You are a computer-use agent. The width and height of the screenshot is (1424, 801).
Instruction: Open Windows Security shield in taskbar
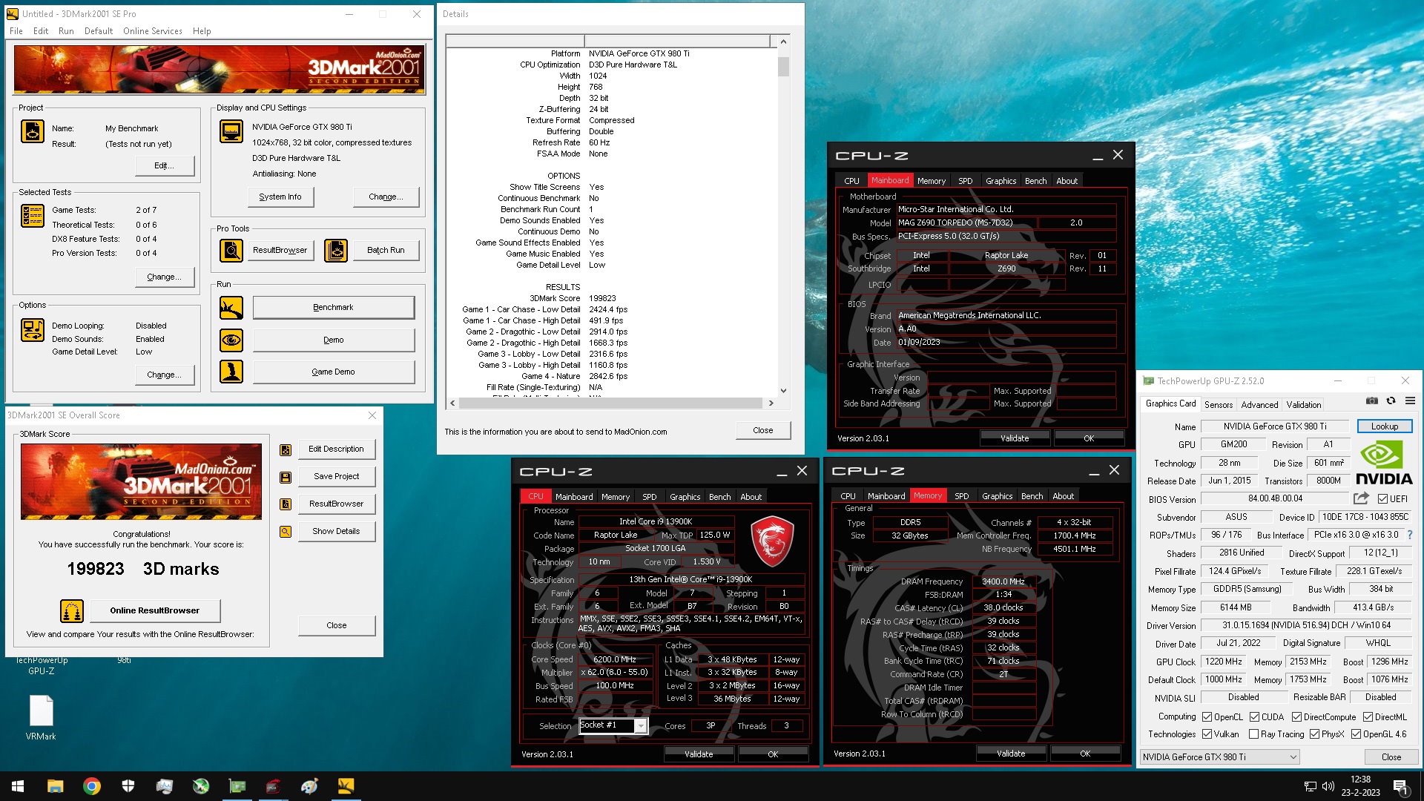point(128,786)
